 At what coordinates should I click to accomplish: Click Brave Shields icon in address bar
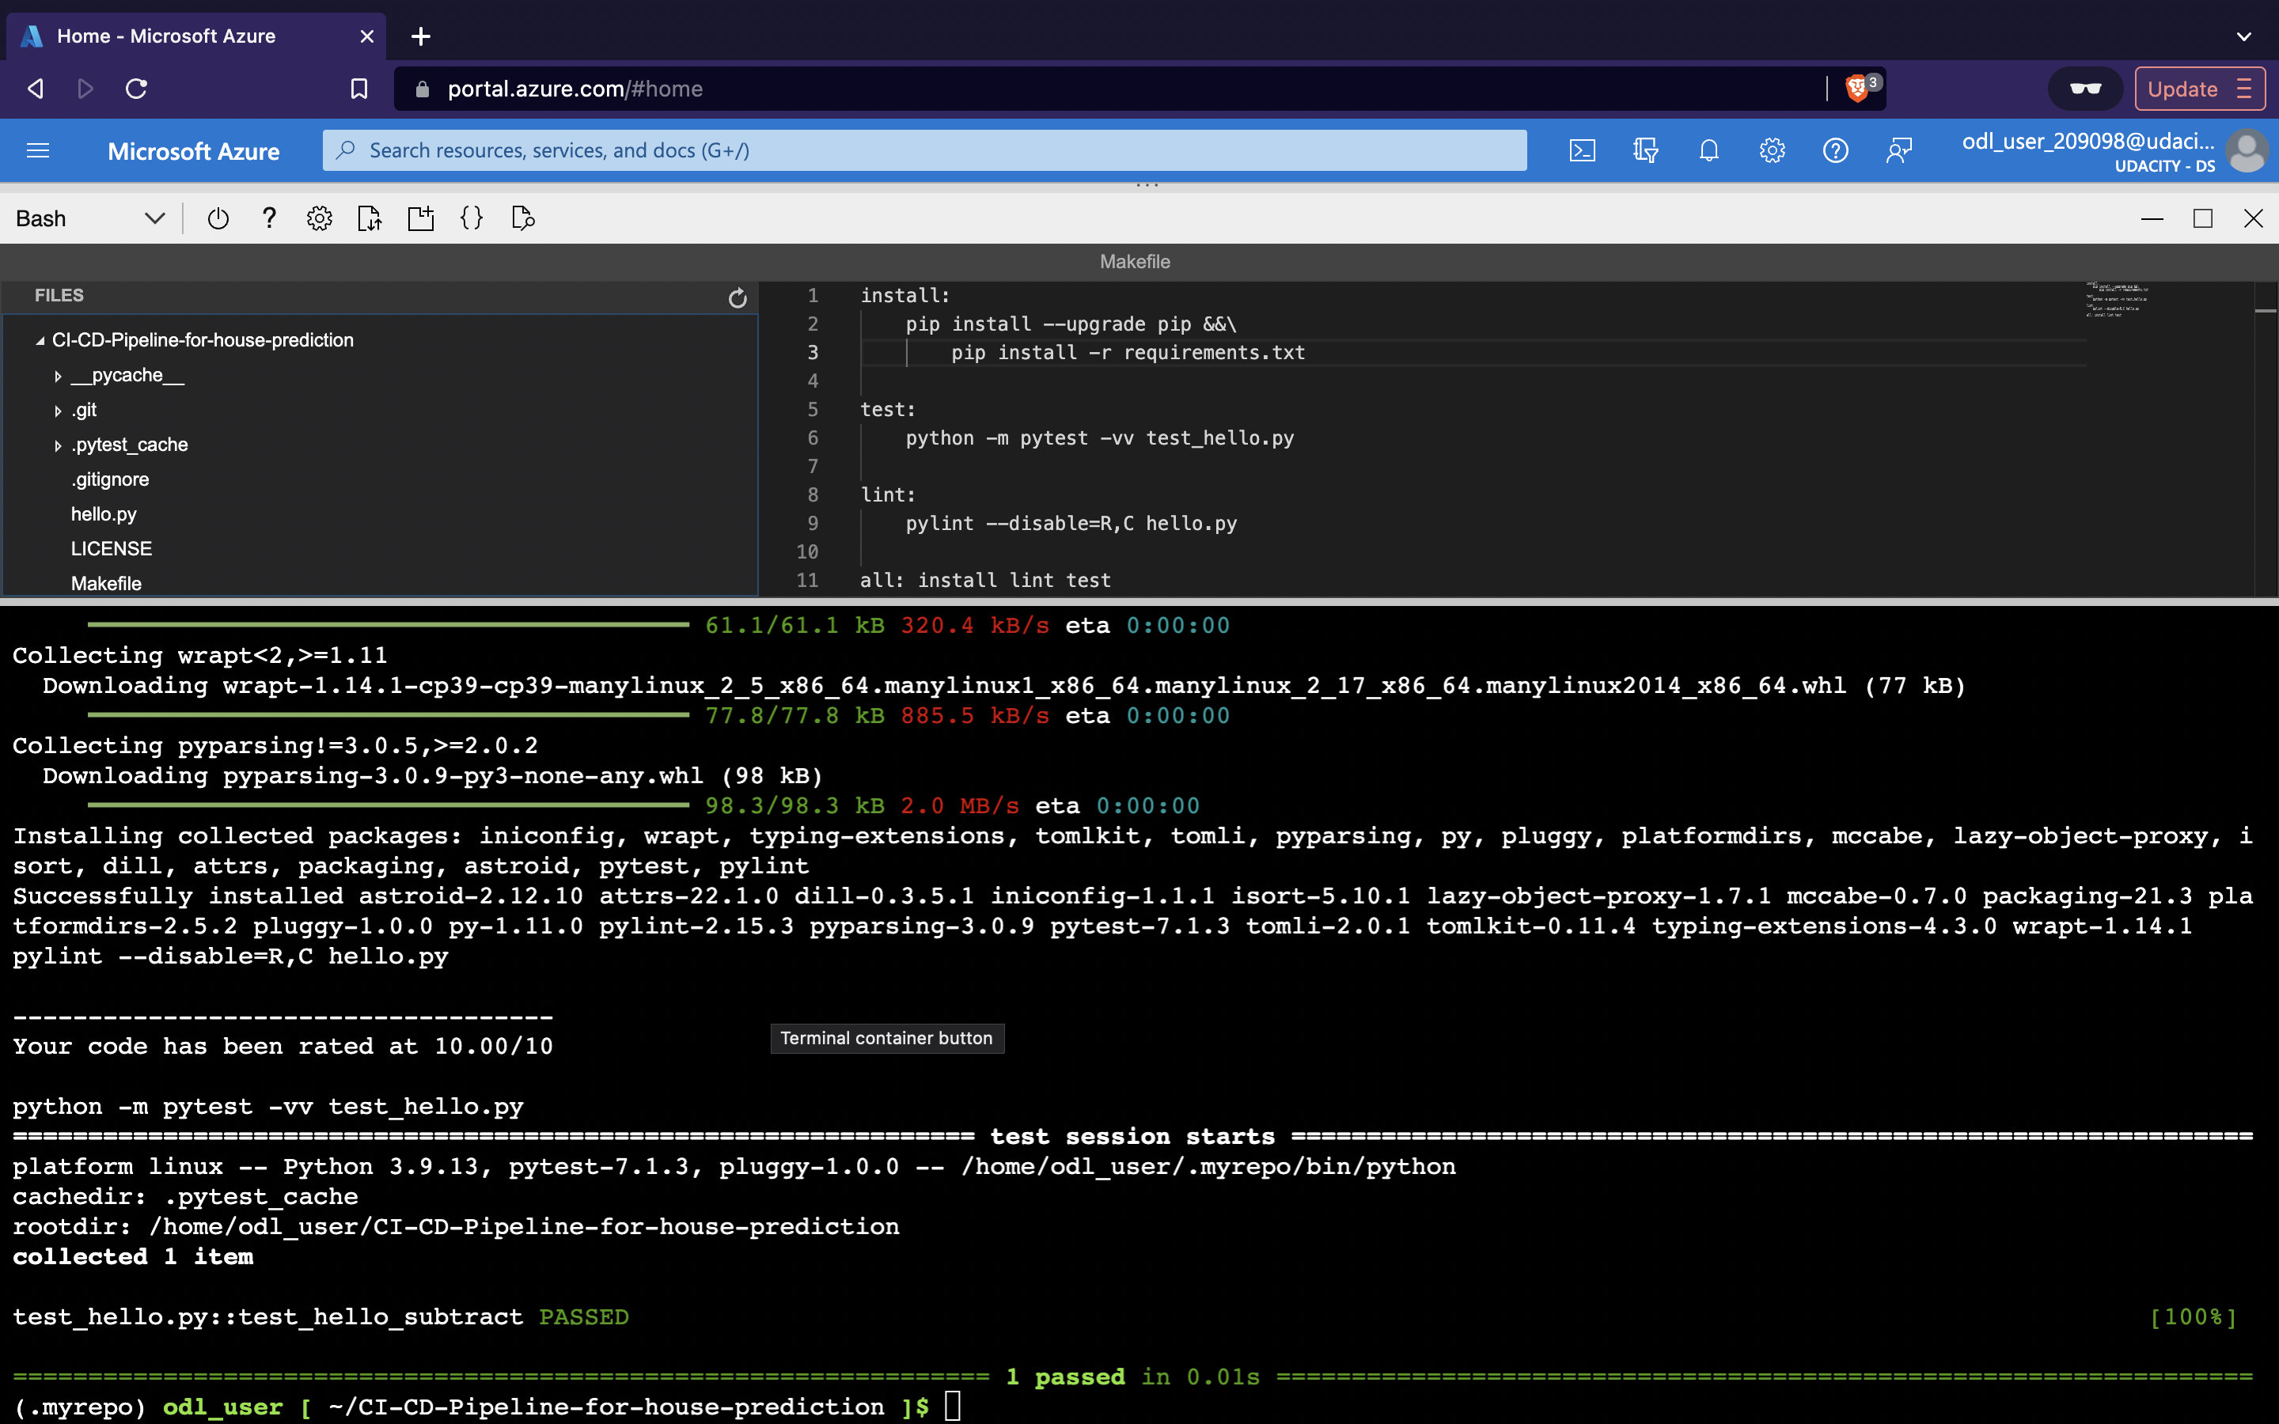[1856, 89]
